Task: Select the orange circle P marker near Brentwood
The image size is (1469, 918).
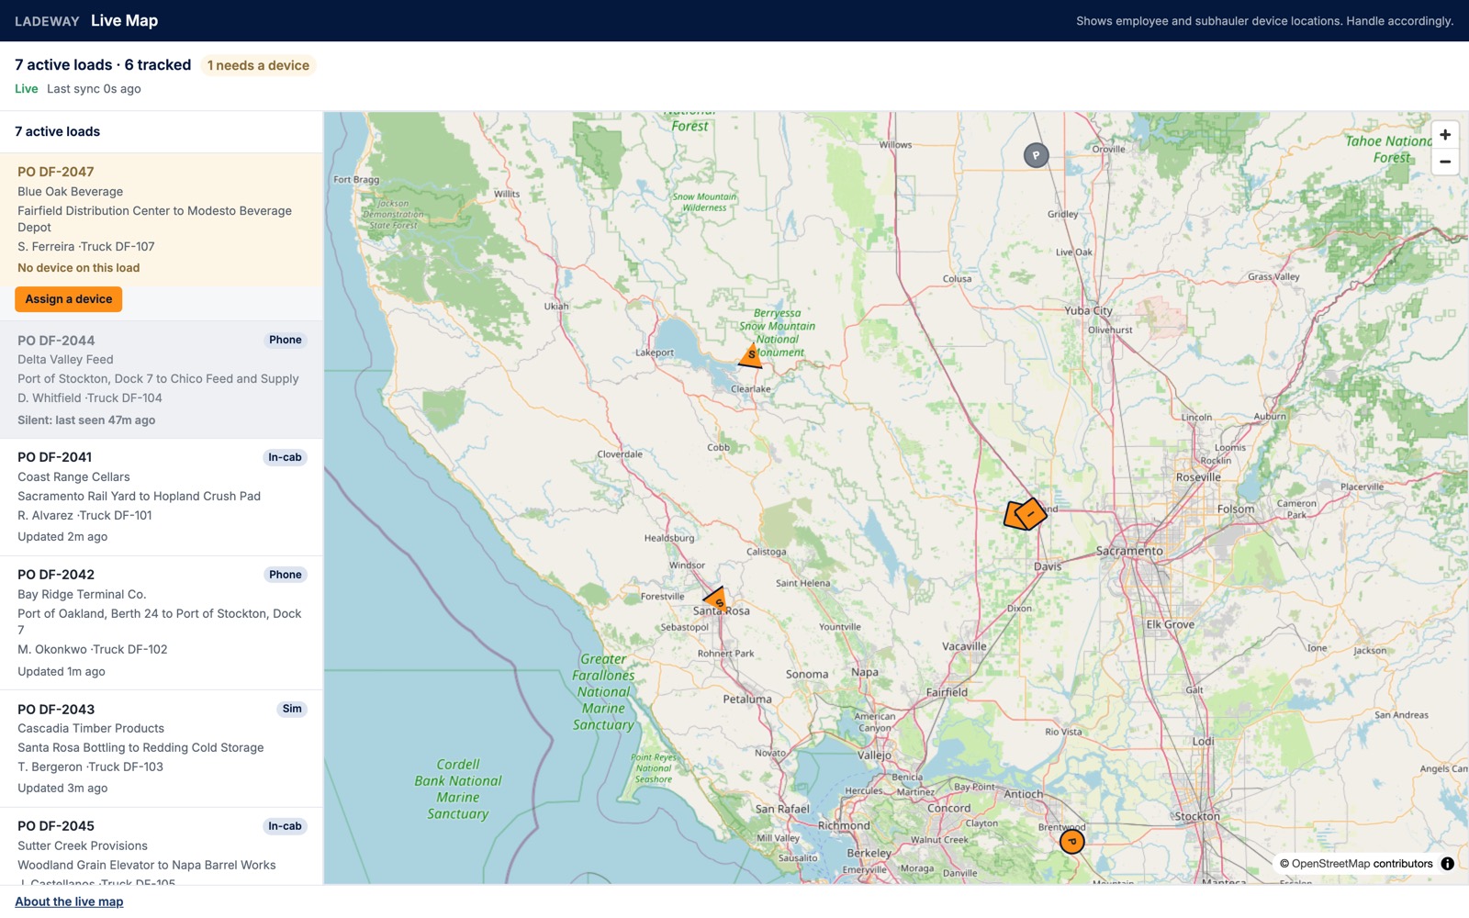Action: (1071, 841)
